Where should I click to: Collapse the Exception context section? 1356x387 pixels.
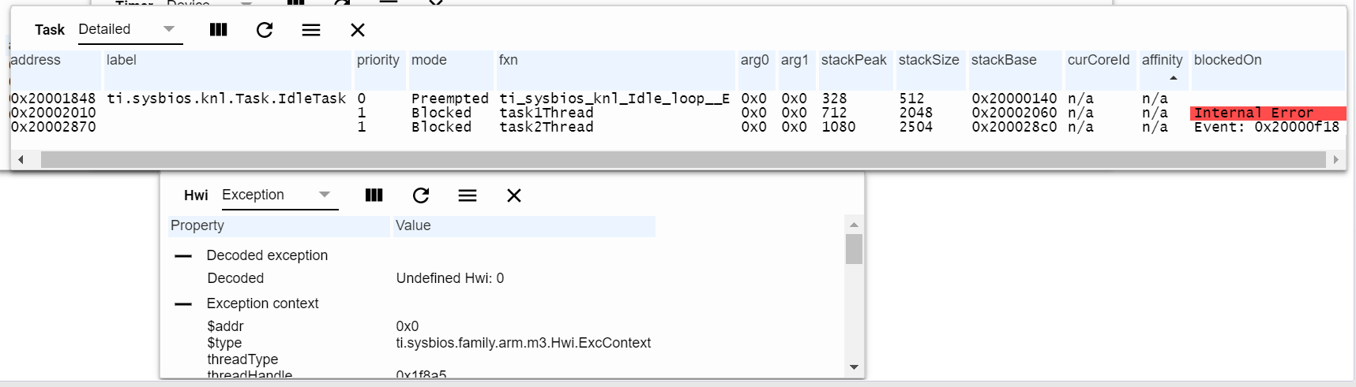pos(183,304)
